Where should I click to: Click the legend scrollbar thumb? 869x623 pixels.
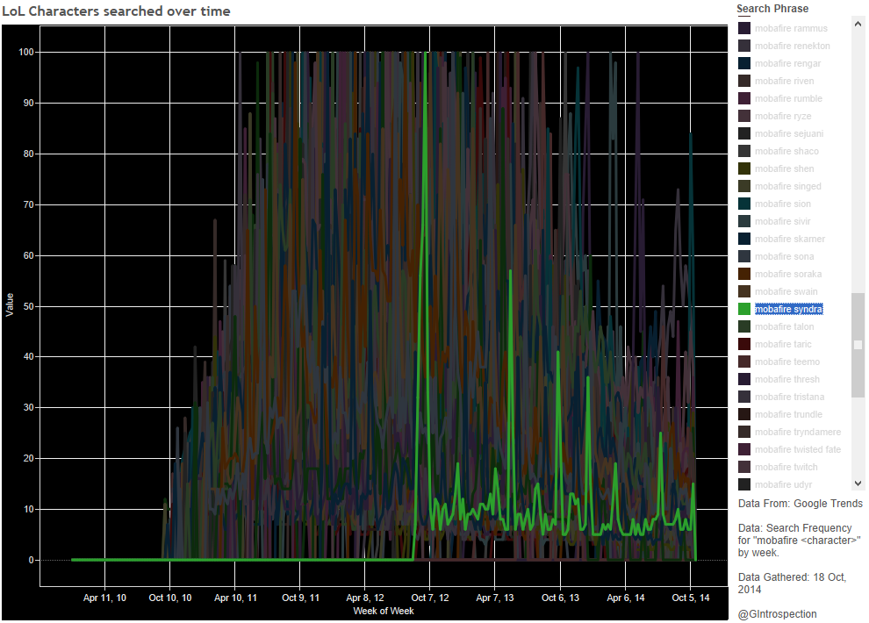coord(858,344)
